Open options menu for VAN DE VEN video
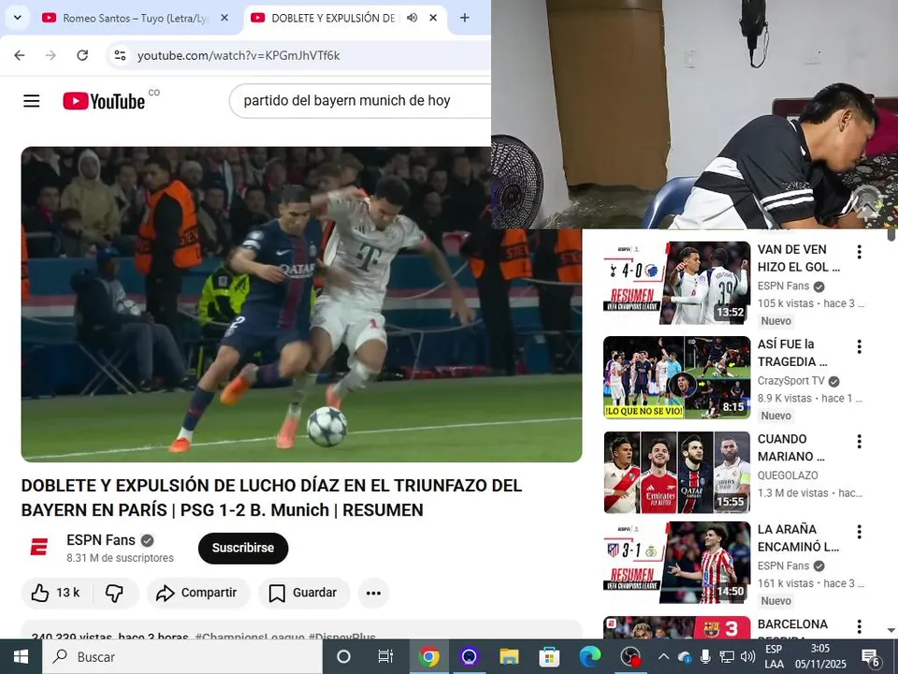Screen dimensions: 898x674 click(859, 252)
